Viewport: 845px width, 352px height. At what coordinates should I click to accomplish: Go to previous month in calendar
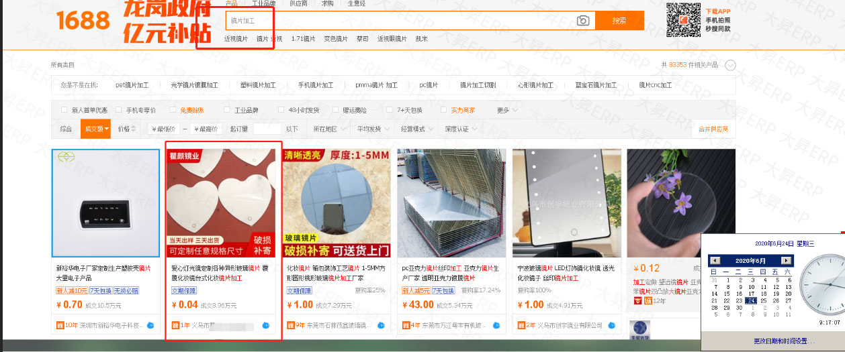pos(715,260)
